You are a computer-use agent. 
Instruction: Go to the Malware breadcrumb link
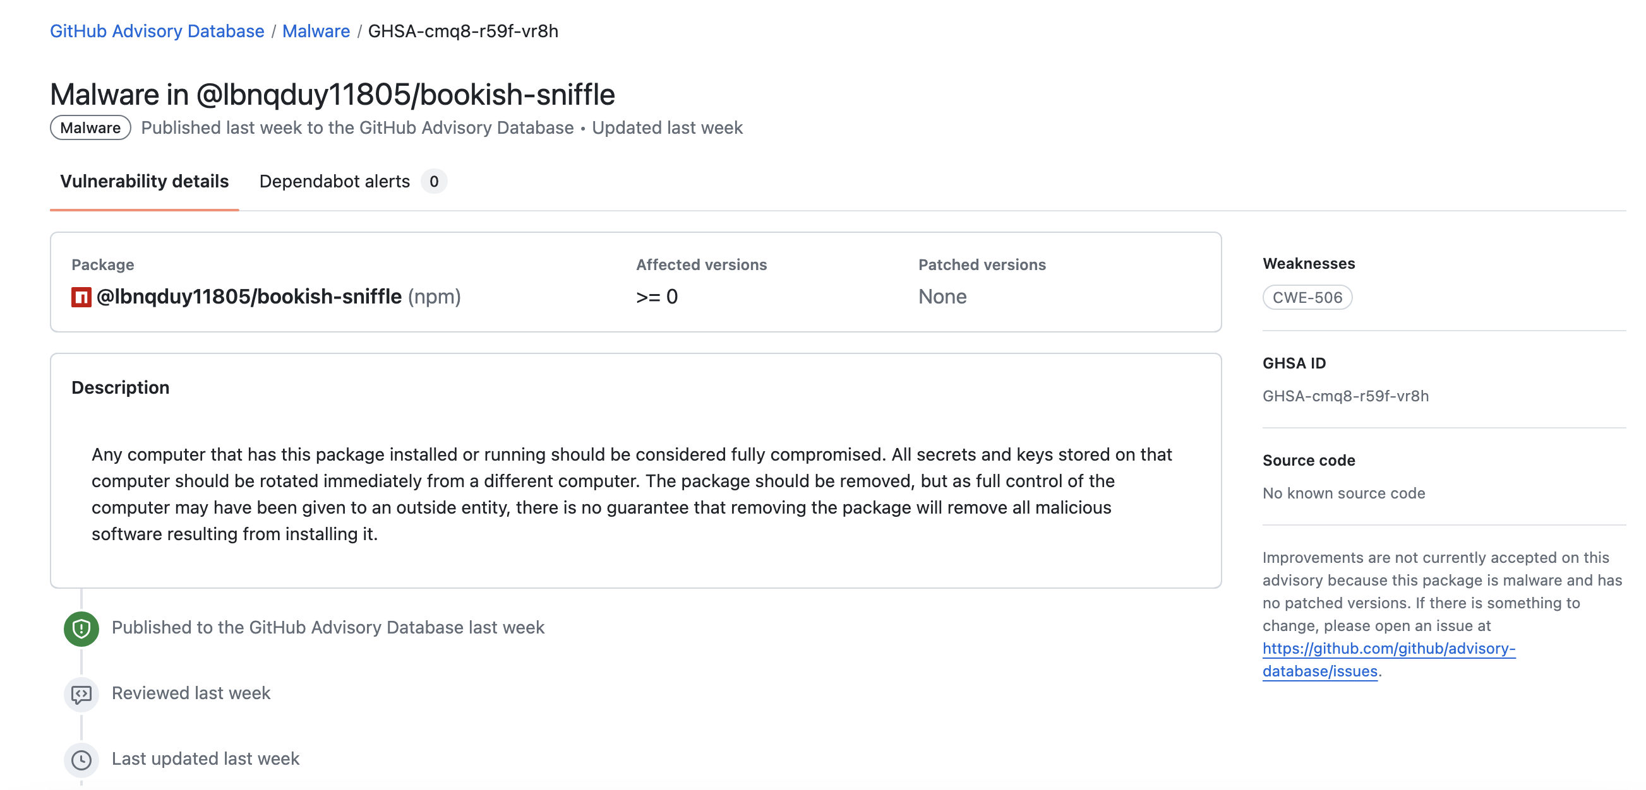pyautogui.click(x=316, y=32)
